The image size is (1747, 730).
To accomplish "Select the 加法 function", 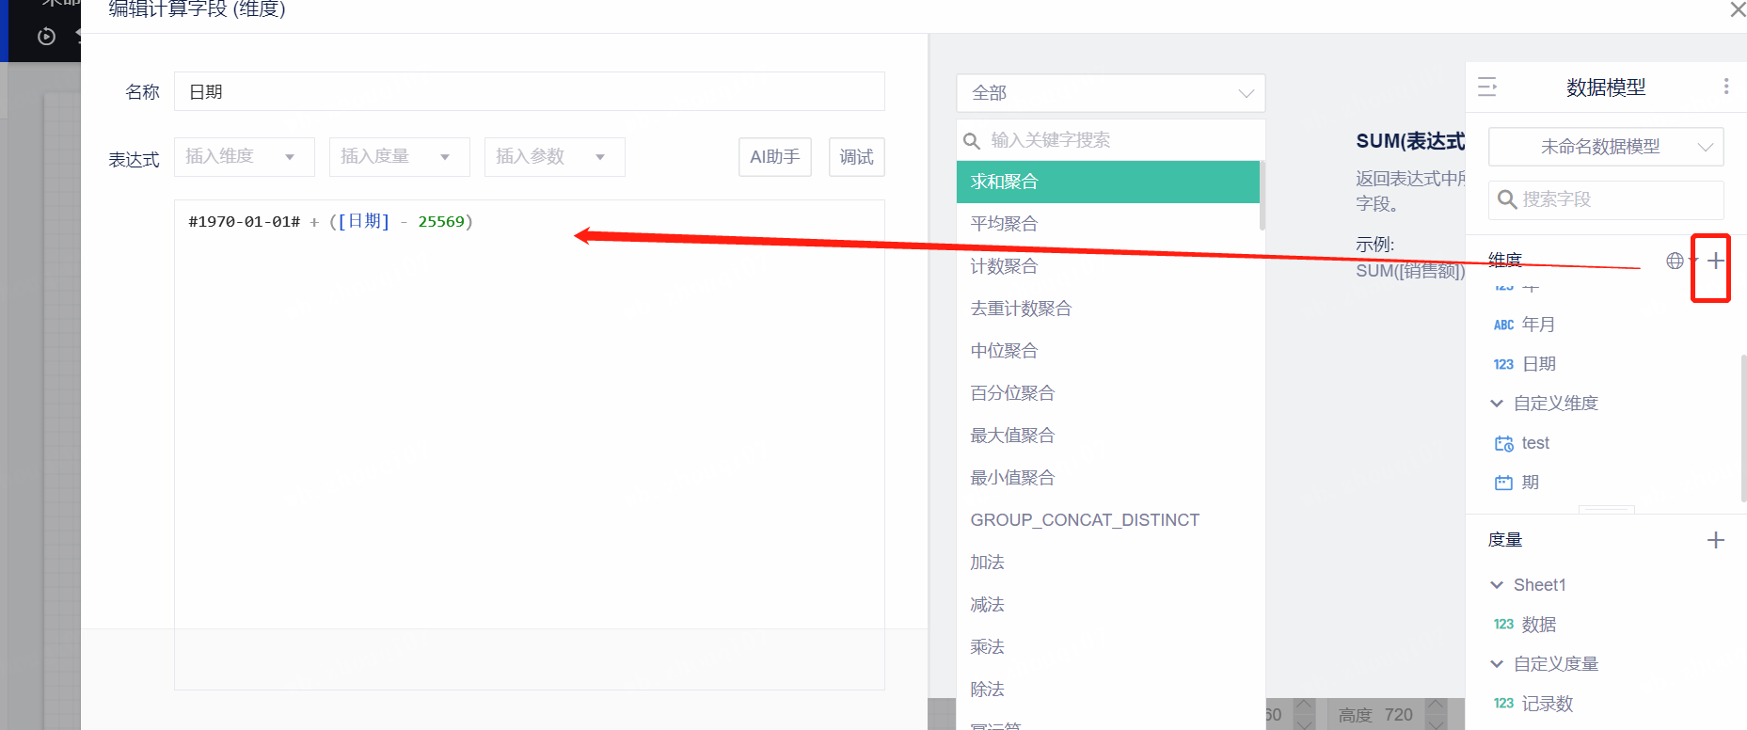I will pos(1107,563).
